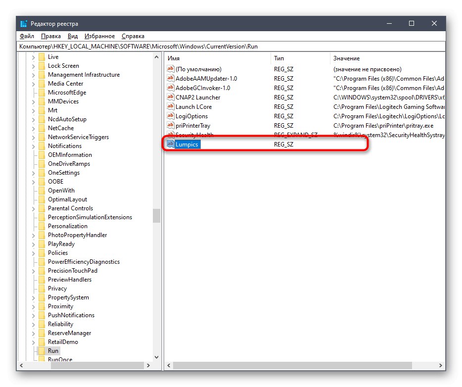Click the folder icon of Privacy key
The width and height of the screenshot is (462, 387).
point(42,288)
